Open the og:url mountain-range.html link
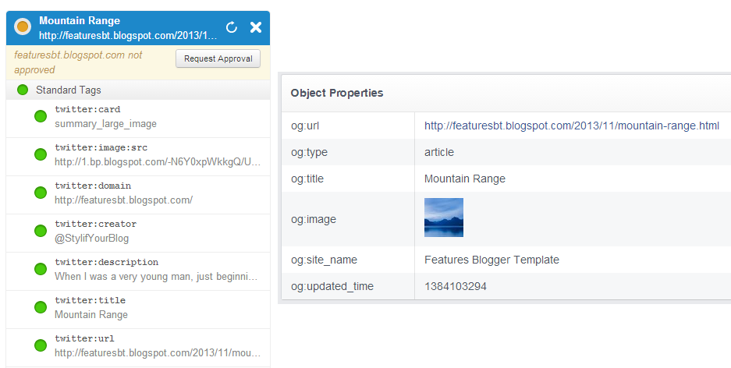Screen dimensions: 731x368 (571, 125)
